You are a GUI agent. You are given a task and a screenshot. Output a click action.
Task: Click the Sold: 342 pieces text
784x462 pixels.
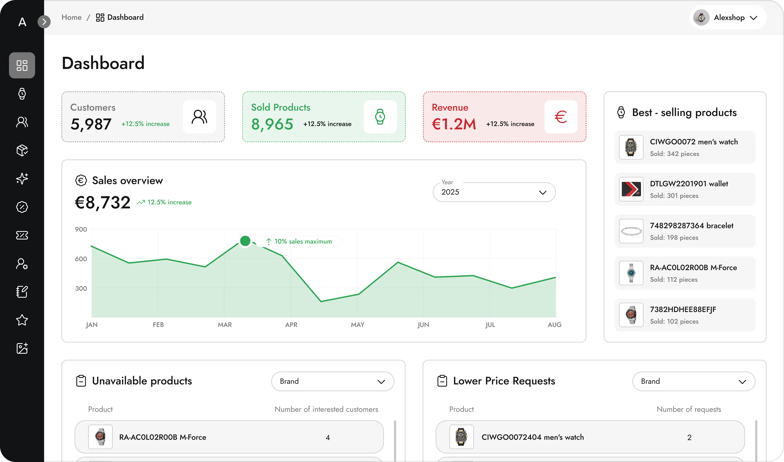(675, 154)
